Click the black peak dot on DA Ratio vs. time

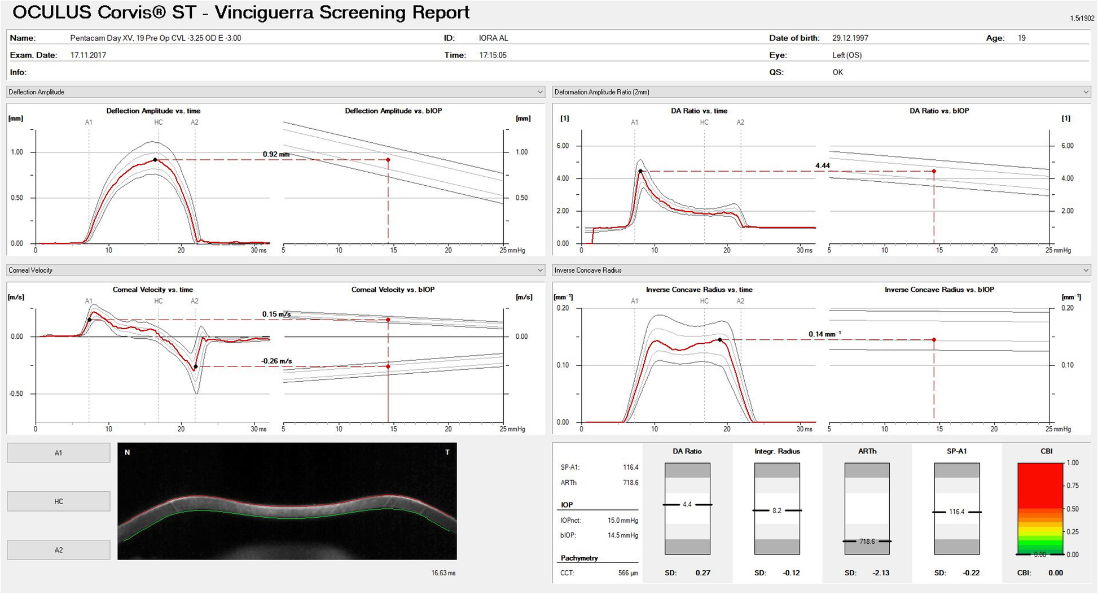(640, 171)
